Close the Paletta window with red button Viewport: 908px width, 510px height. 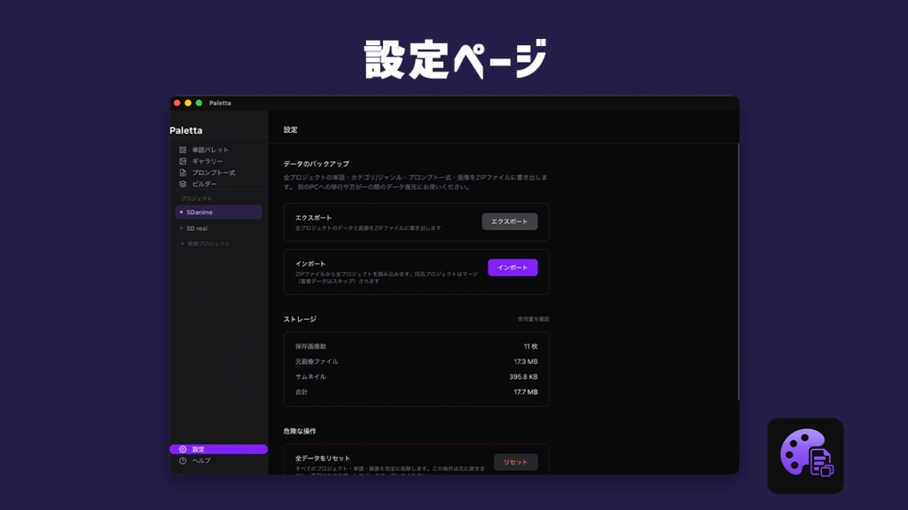click(177, 103)
